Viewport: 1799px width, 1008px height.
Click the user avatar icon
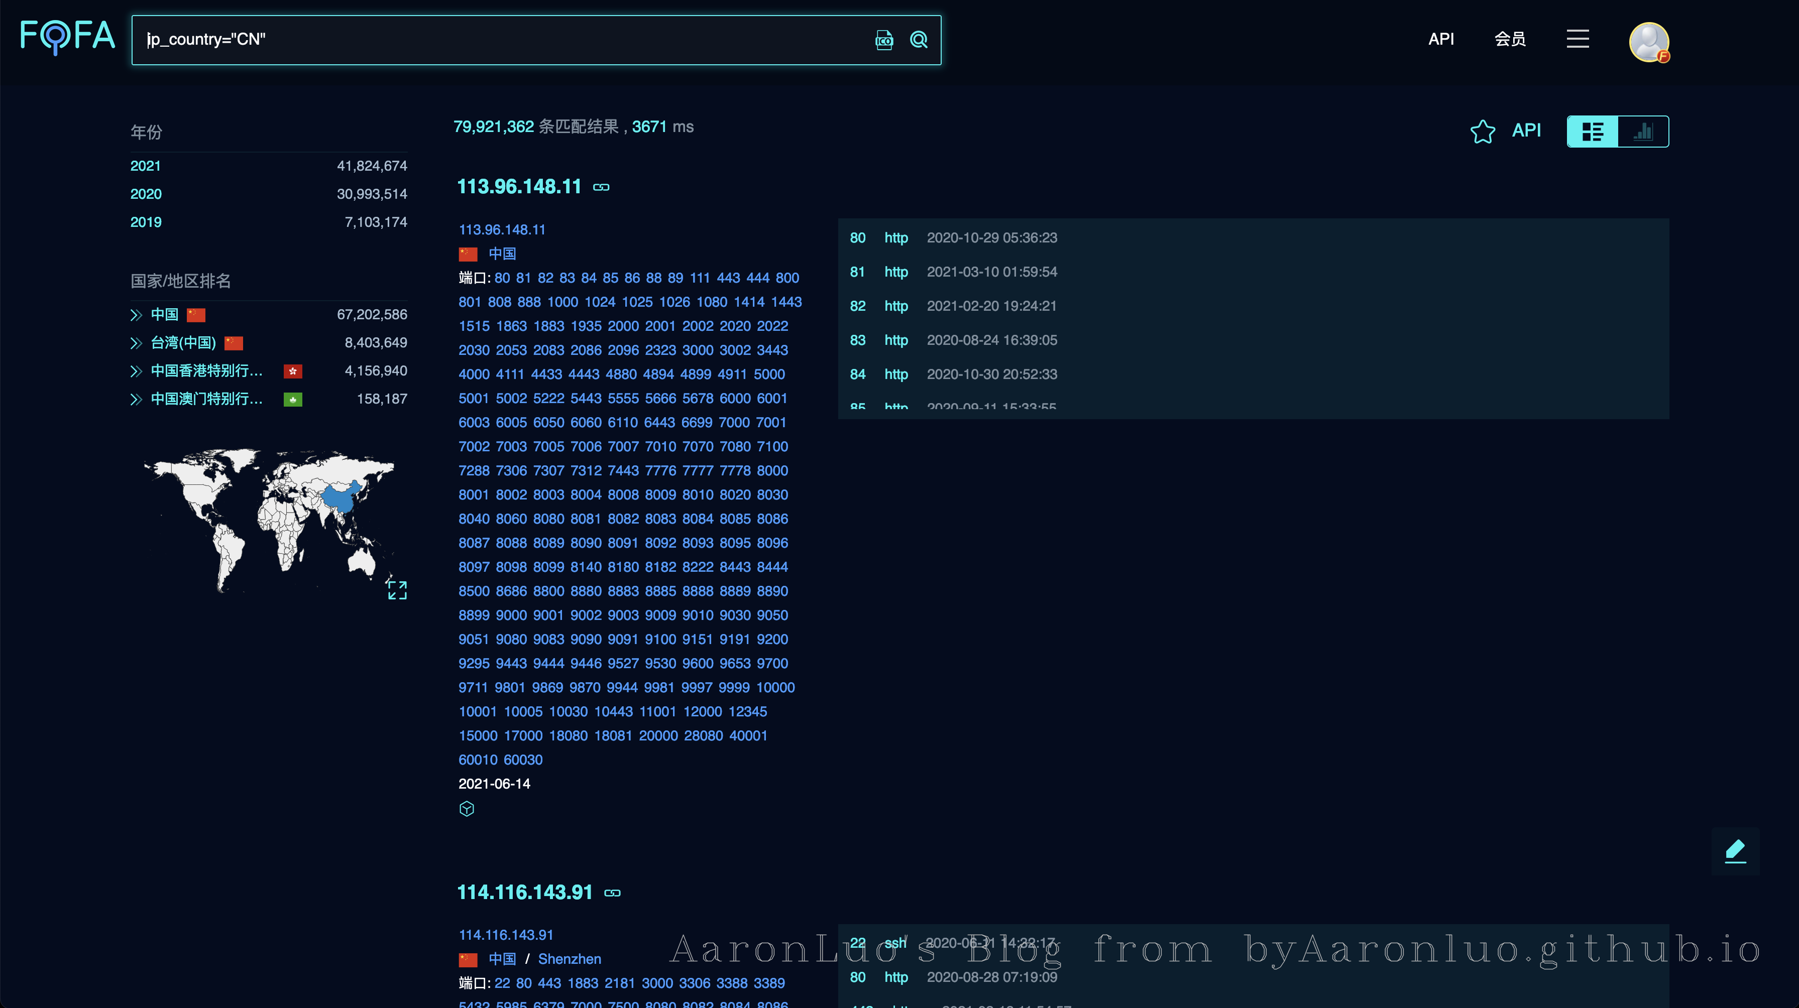1649,42
